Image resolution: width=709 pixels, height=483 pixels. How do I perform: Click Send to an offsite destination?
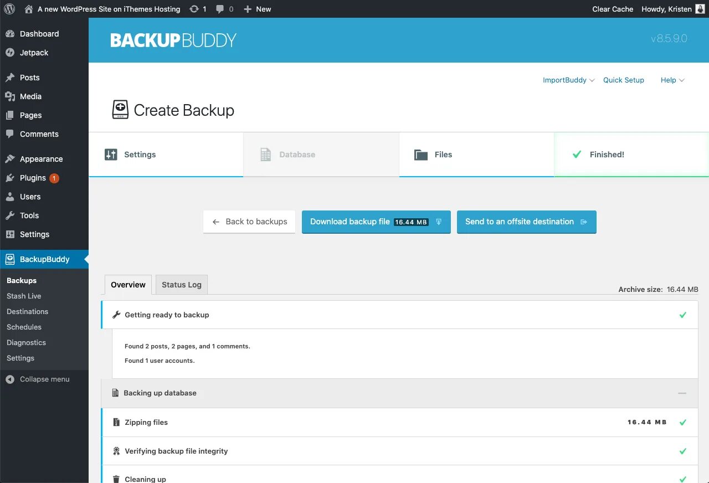tap(527, 222)
